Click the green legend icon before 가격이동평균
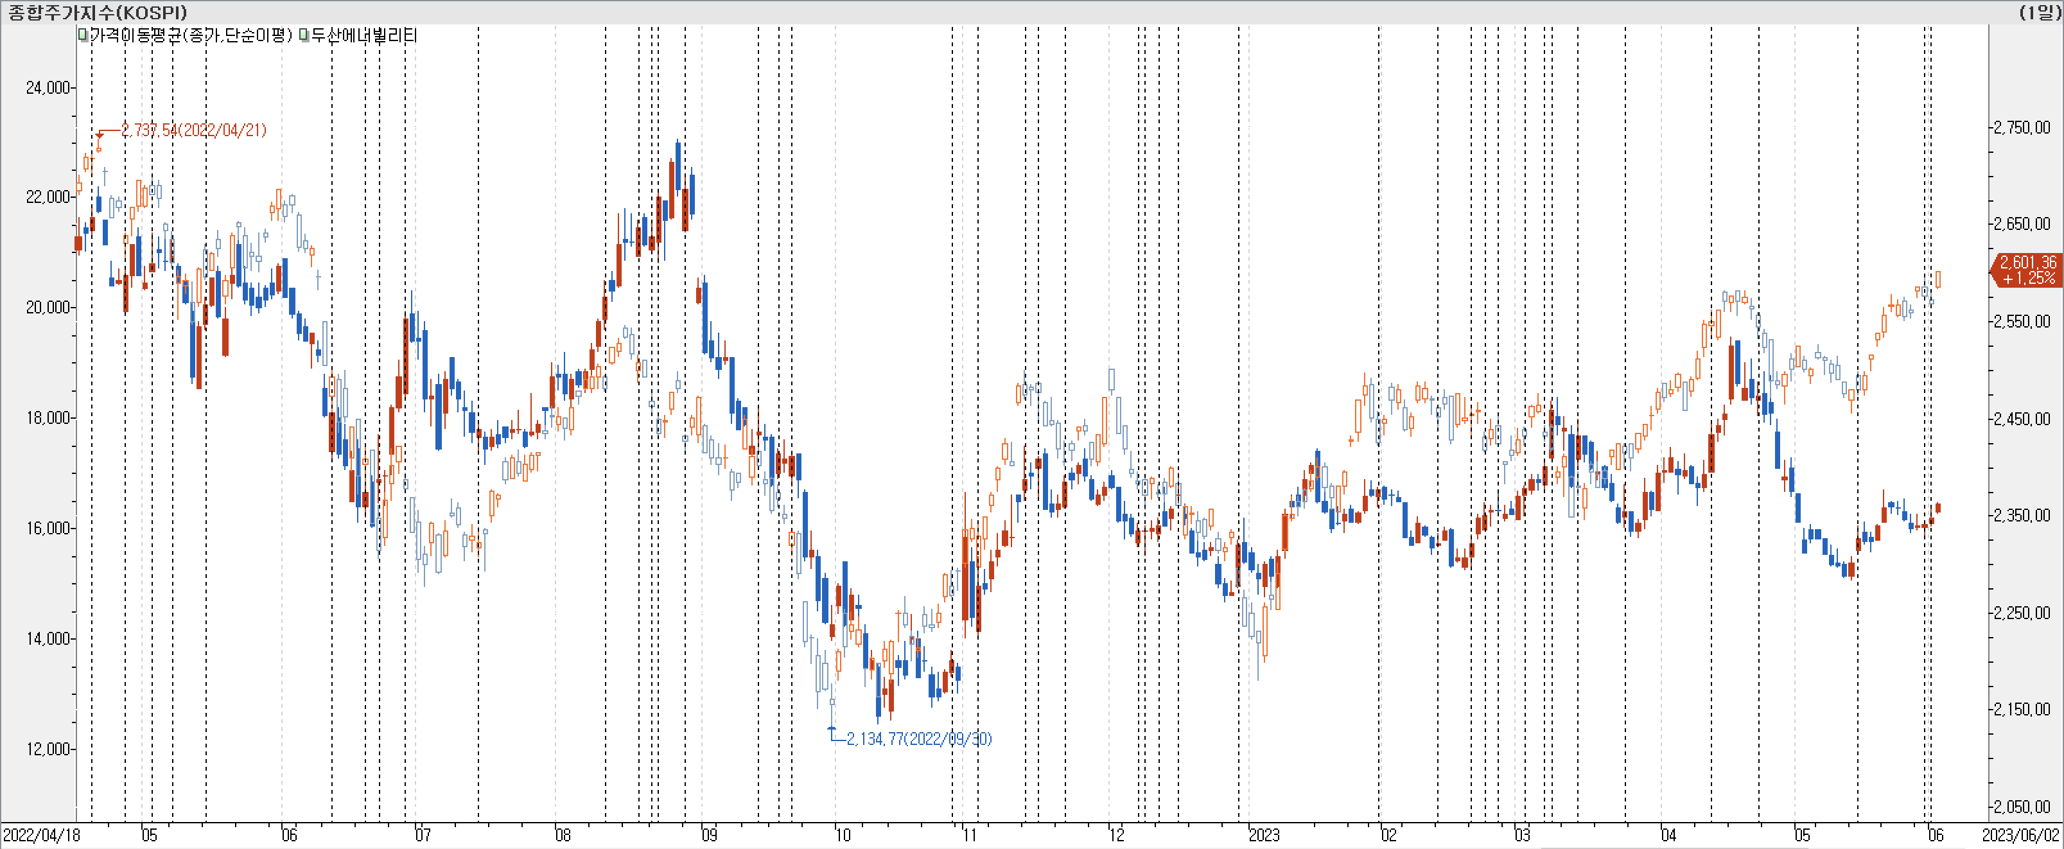This screenshot has width=2064, height=849. 83,35
